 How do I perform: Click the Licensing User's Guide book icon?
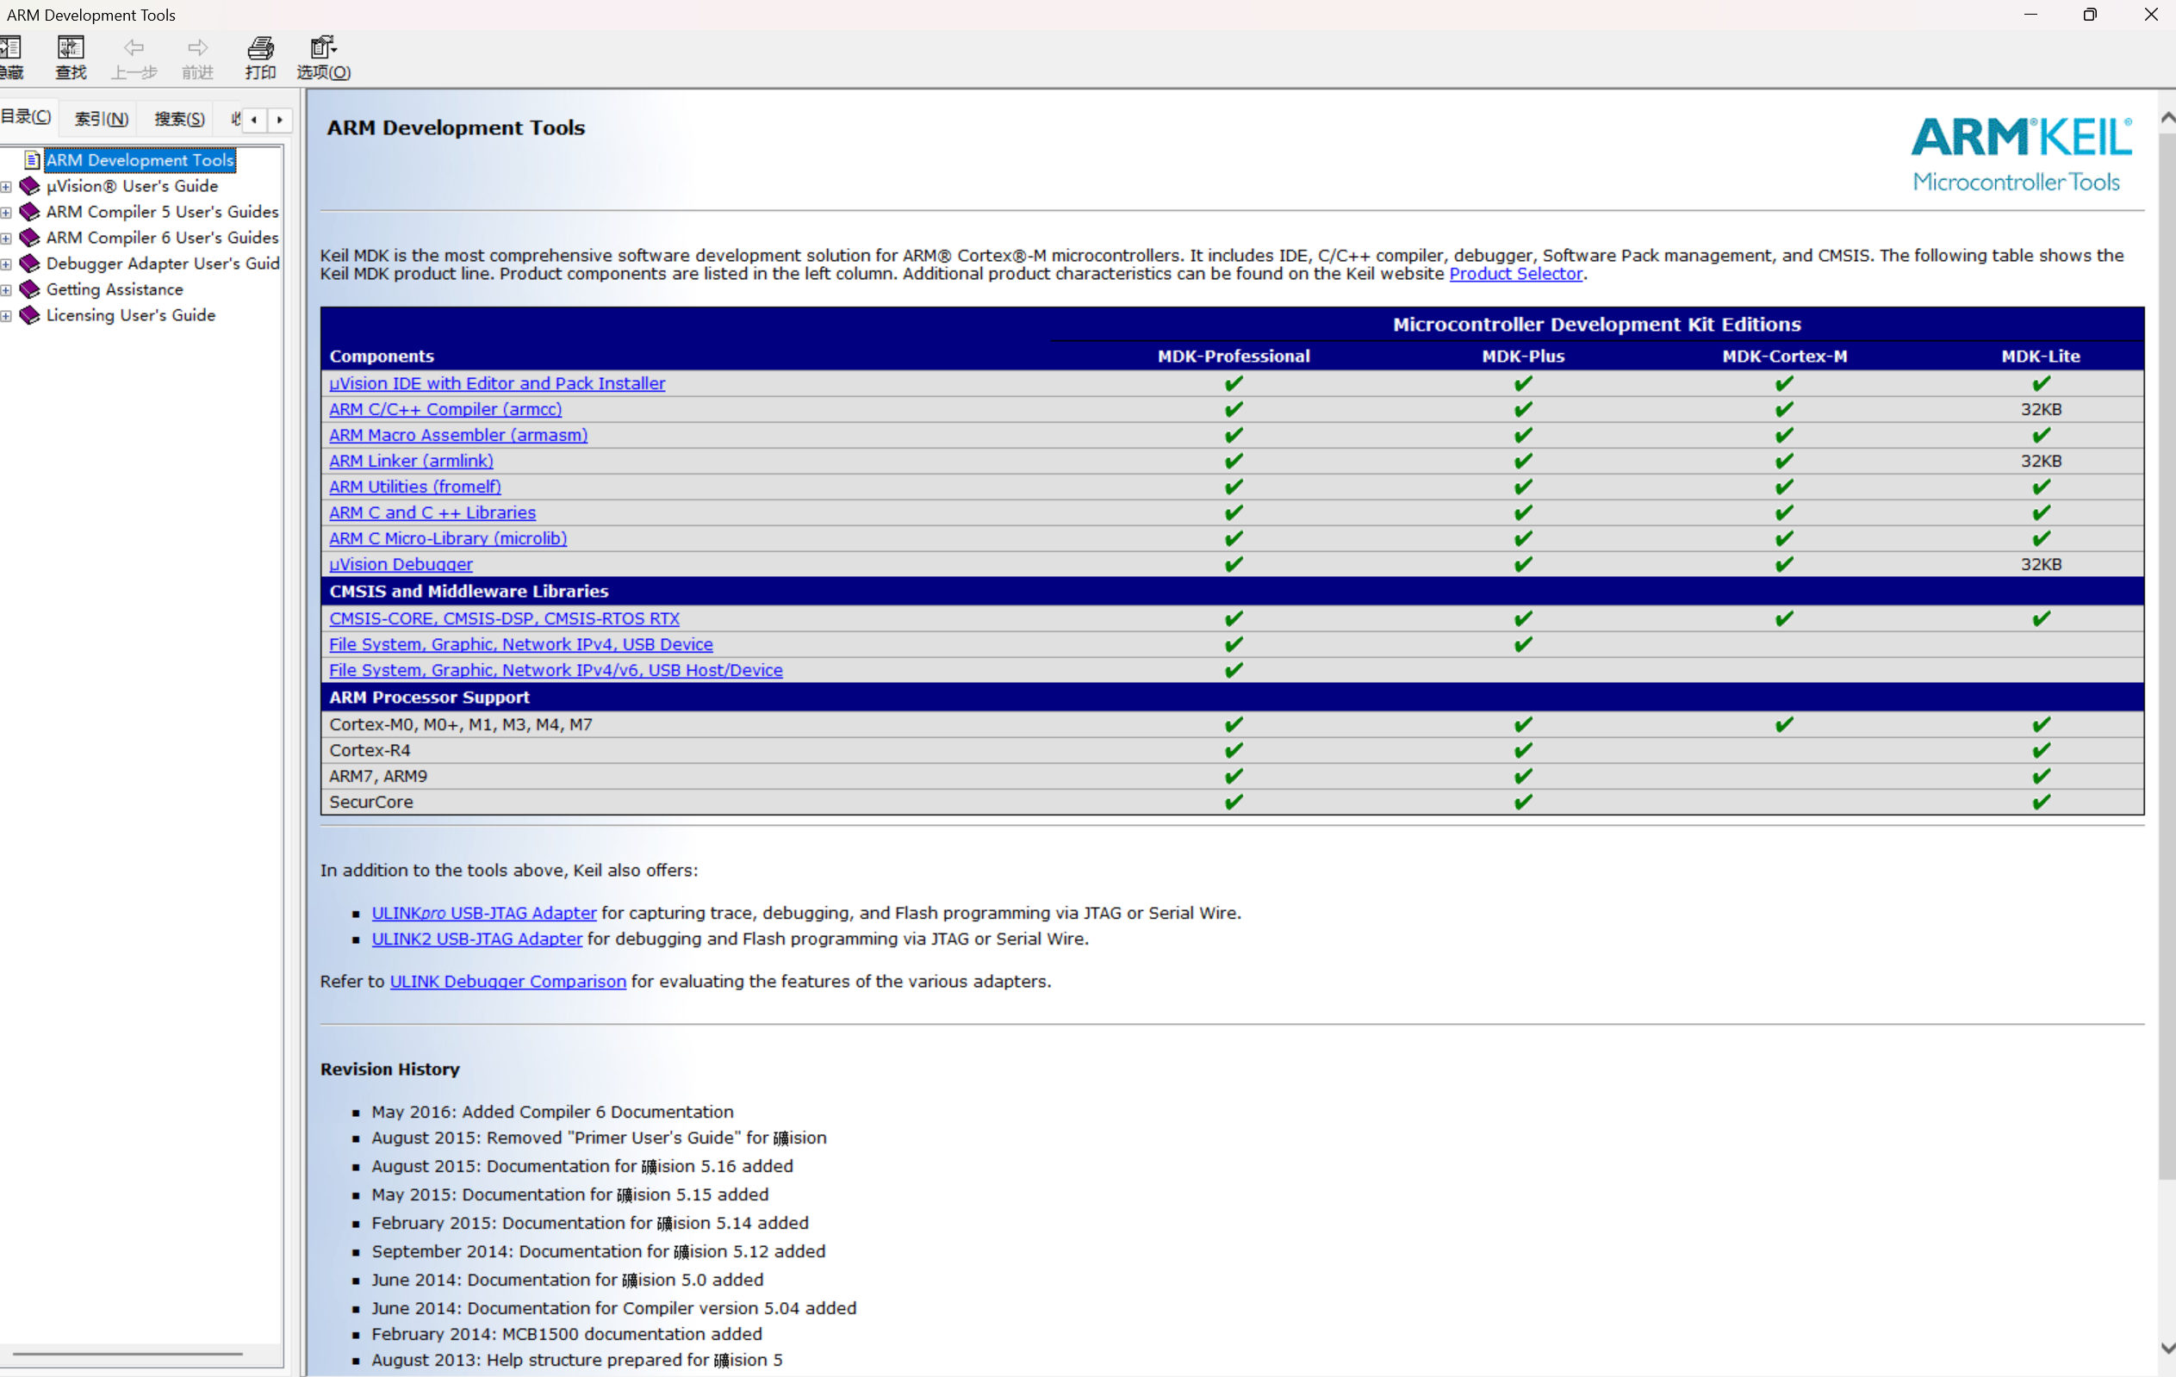point(30,315)
